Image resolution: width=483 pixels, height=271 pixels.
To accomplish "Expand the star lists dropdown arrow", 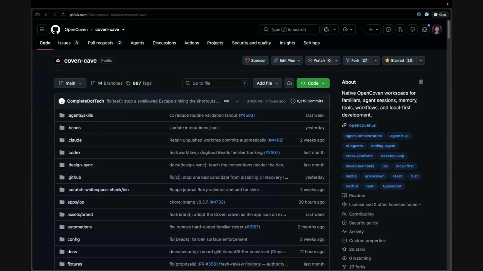I will (x=420, y=60).
